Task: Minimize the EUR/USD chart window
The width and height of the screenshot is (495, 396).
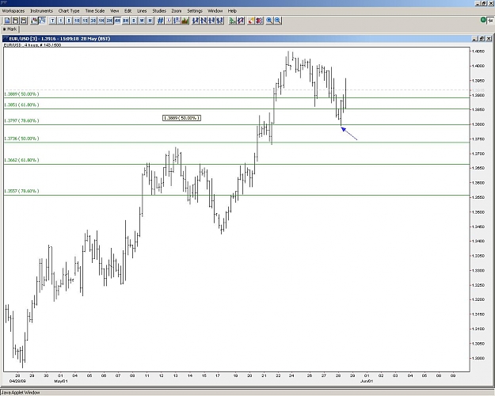Action: pyautogui.click(x=475, y=39)
